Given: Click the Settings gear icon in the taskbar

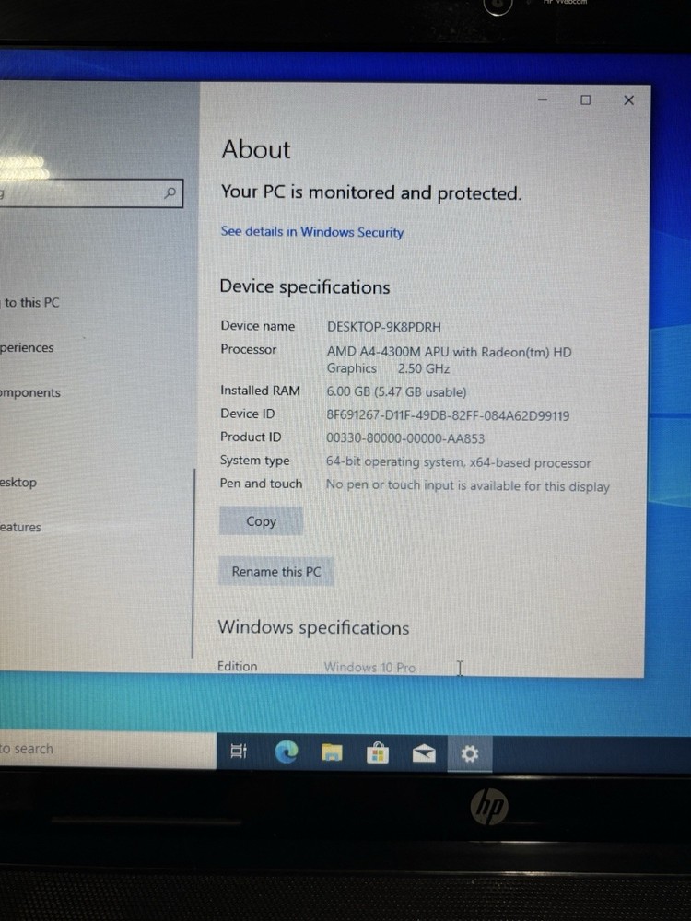Looking at the screenshot, I should click(470, 754).
